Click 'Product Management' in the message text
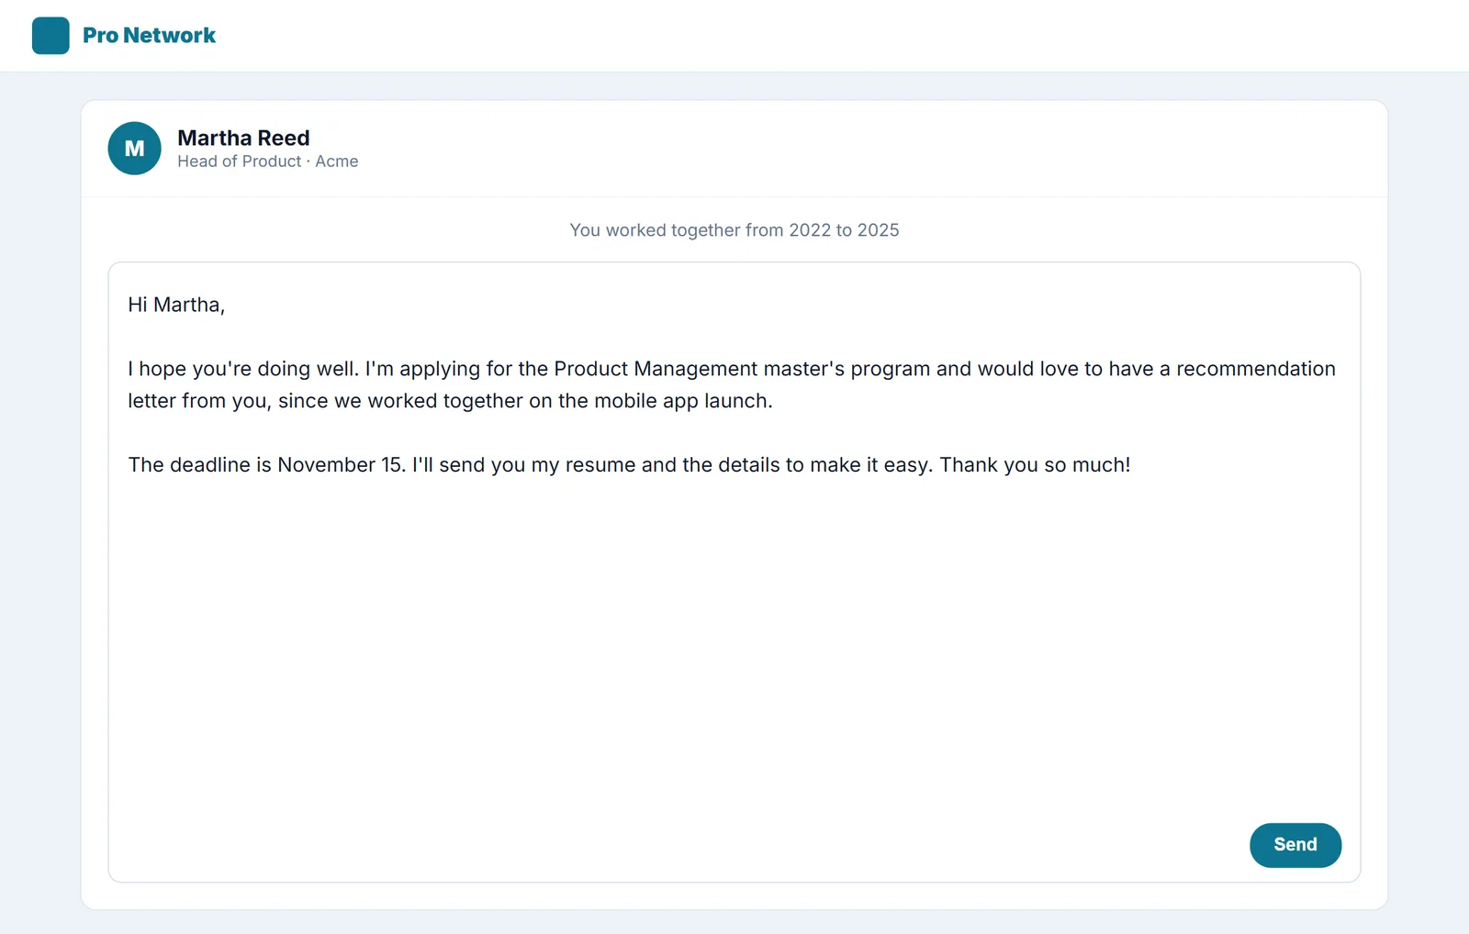 656,369
